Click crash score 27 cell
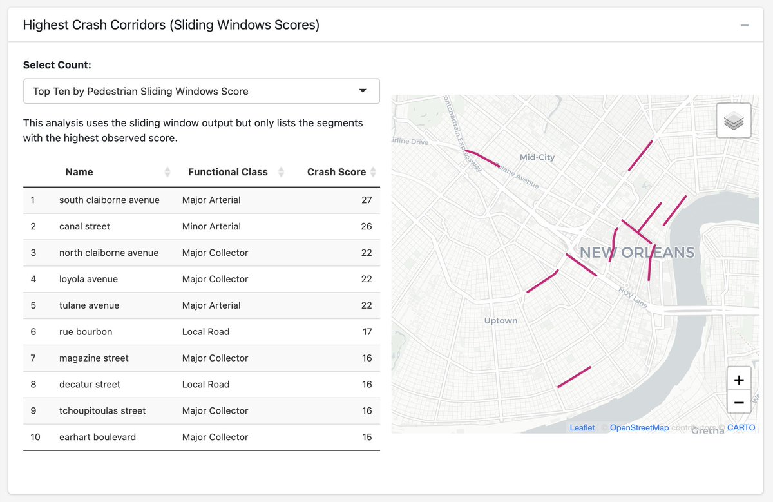This screenshot has height=502, width=773. coord(367,200)
